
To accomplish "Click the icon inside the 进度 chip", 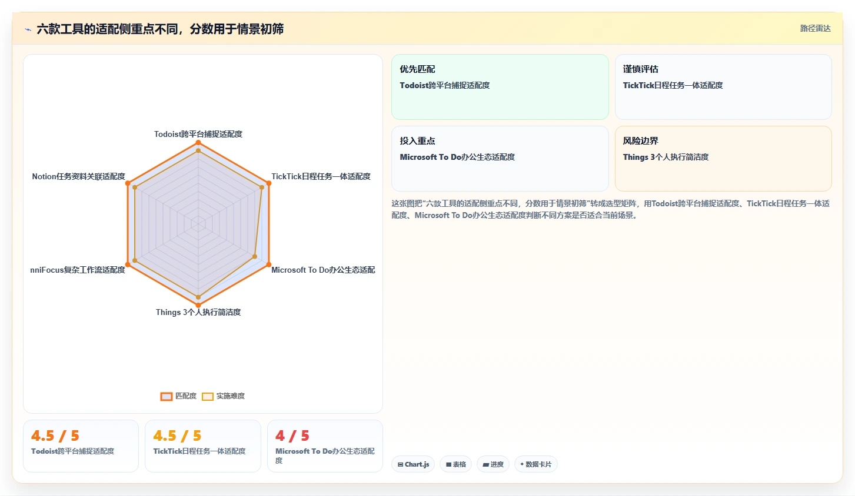I will (x=485, y=464).
